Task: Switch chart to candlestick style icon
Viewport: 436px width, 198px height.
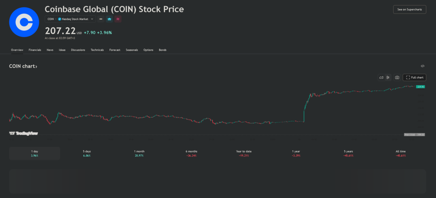Action: point(388,78)
